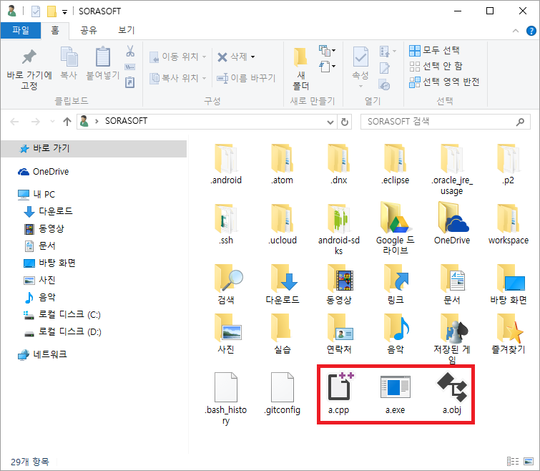Collapse the ribbon with the chevron
This screenshot has width=540, height=471.
point(516,31)
